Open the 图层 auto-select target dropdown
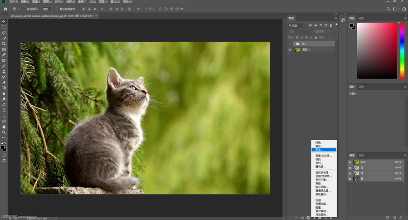This screenshot has height=220, width=408. click(x=47, y=9)
